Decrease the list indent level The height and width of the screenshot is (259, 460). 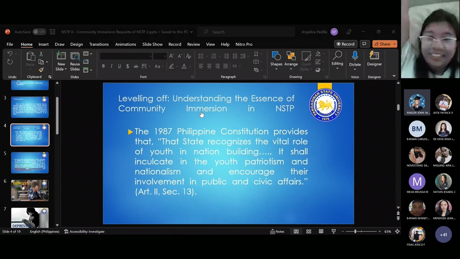226,56
